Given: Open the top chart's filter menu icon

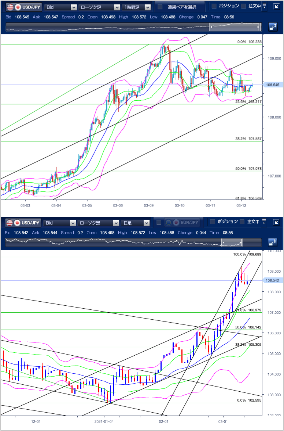Looking at the screenshot, I should (264, 6).
